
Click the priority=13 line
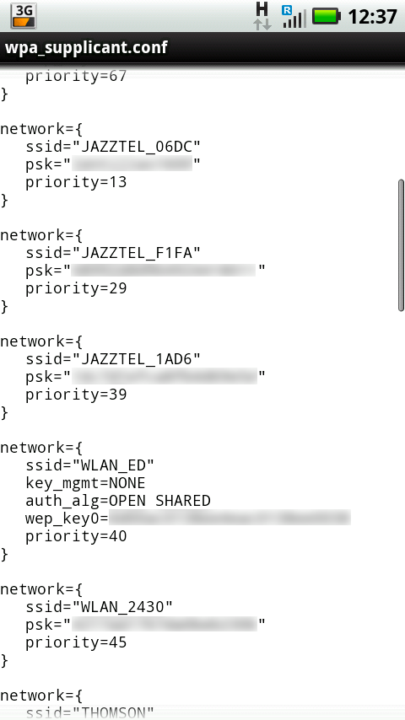coord(76,183)
